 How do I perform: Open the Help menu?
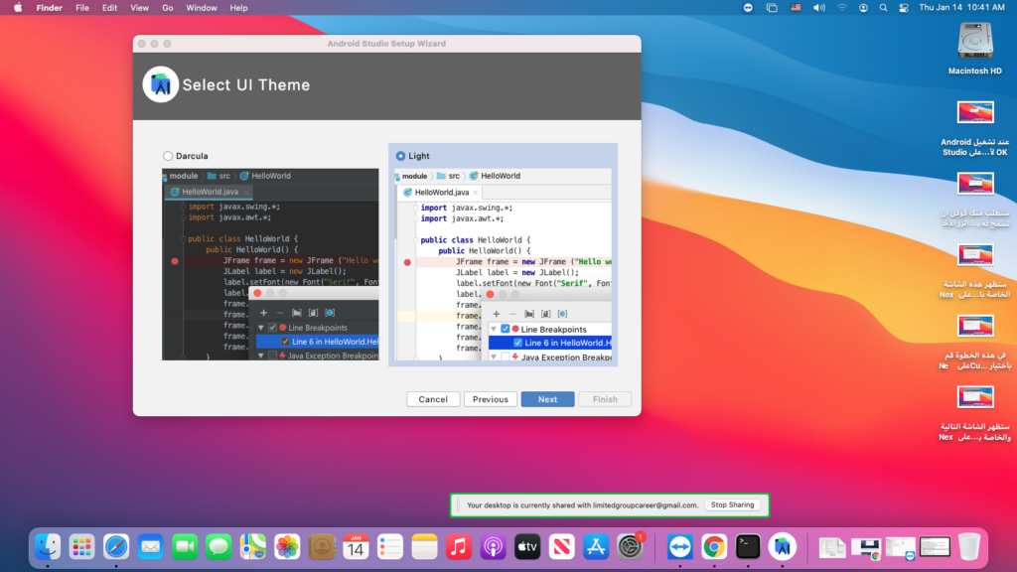[238, 8]
